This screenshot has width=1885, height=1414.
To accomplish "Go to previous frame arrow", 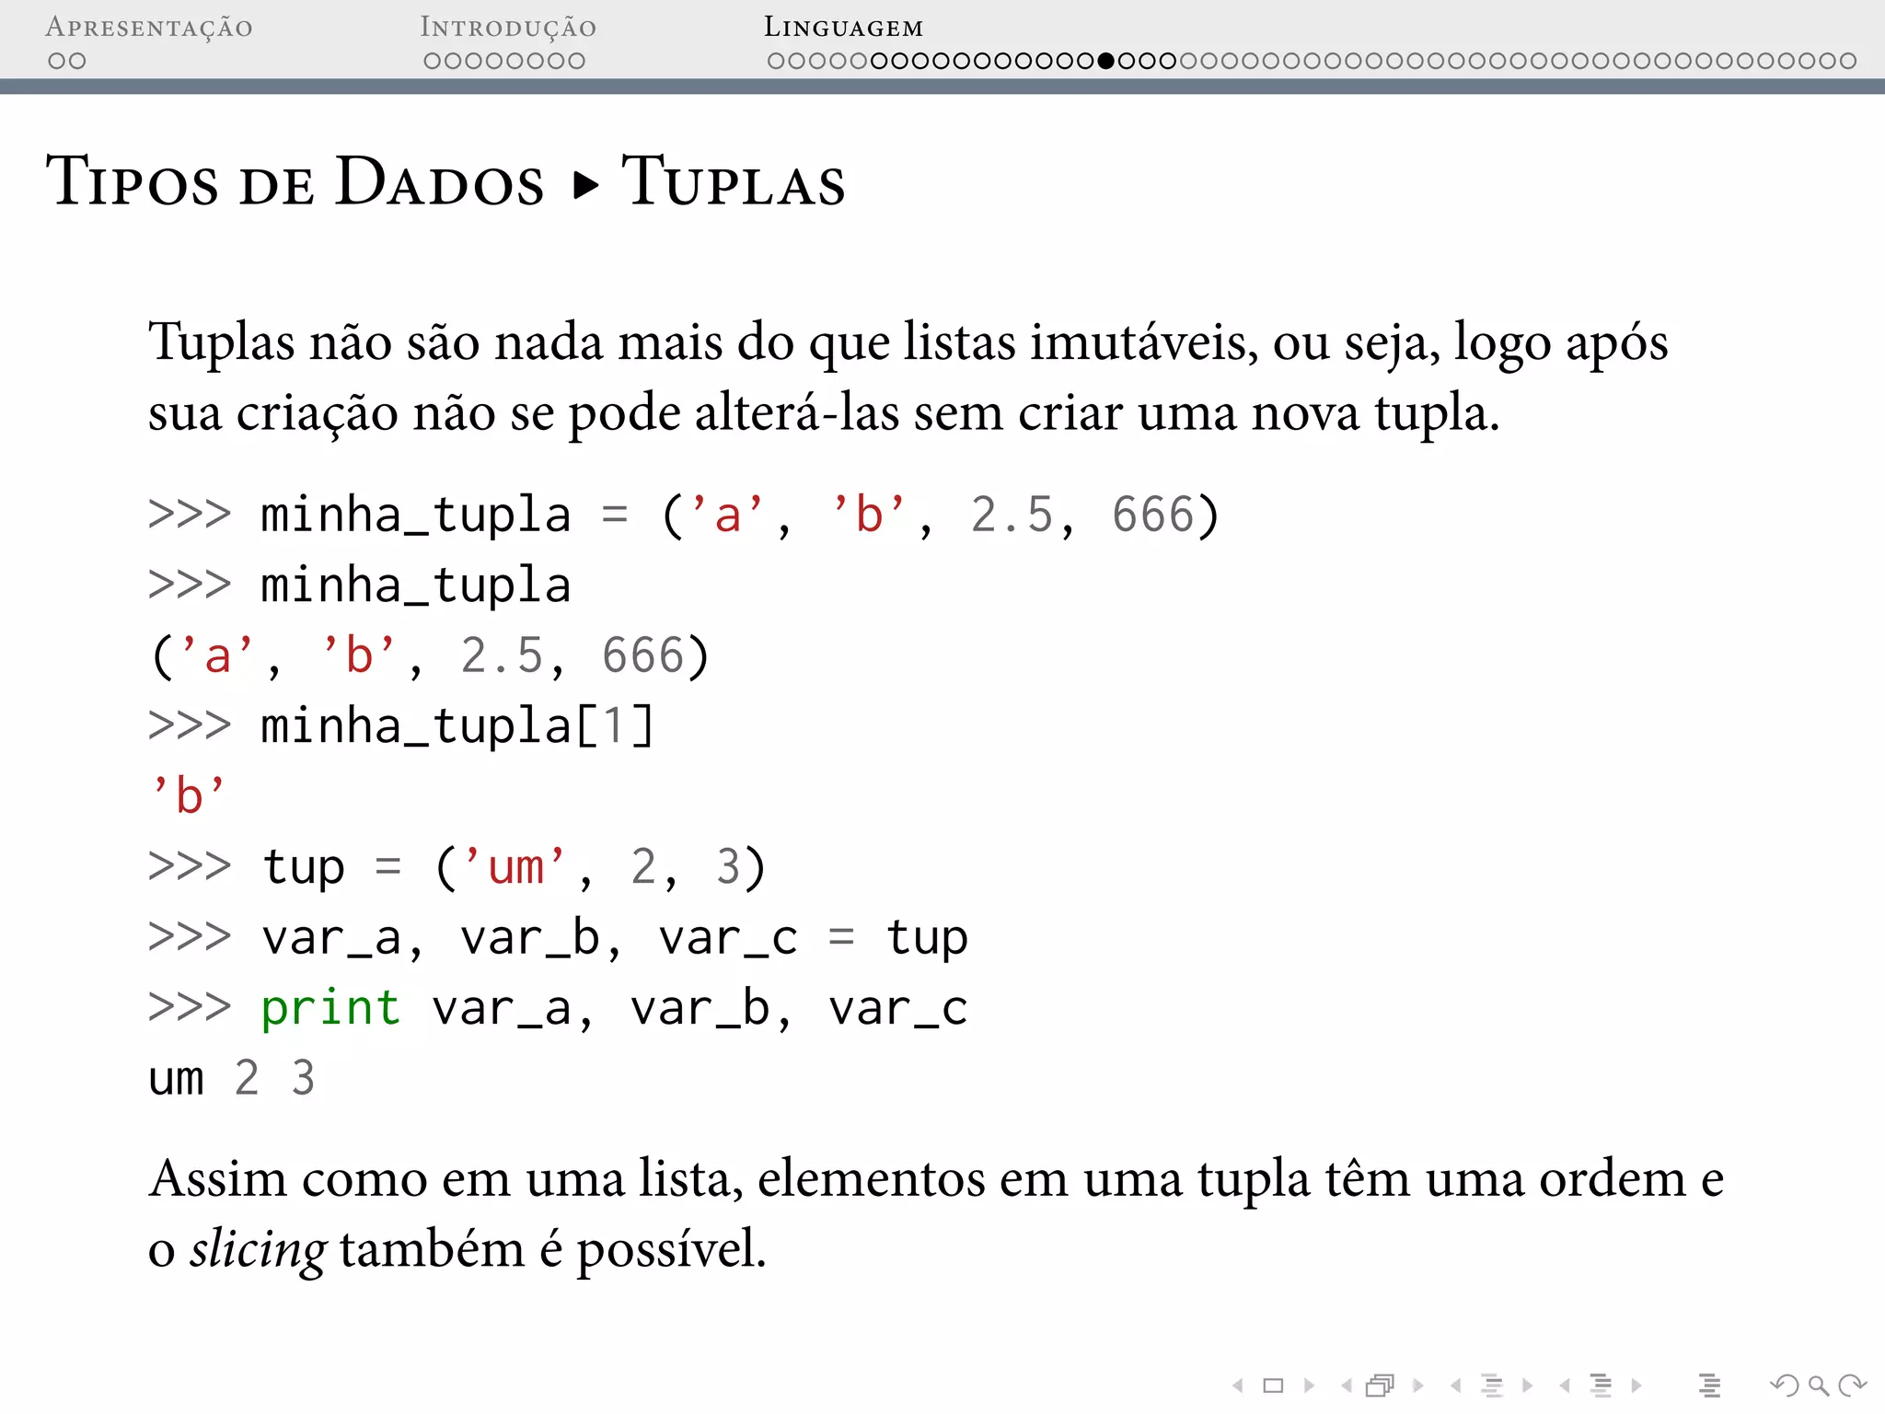I will (x=1347, y=1385).
